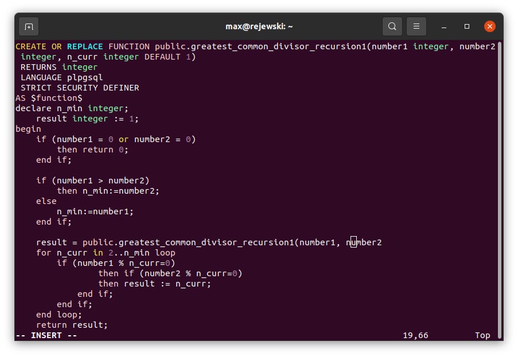This screenshot has height=357, width=518.
Task: Click the cursor position '19,66'
Action: click(x=415, y=335)
